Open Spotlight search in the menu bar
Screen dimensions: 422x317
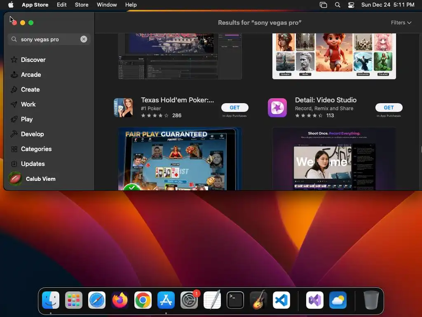(338, 5)
